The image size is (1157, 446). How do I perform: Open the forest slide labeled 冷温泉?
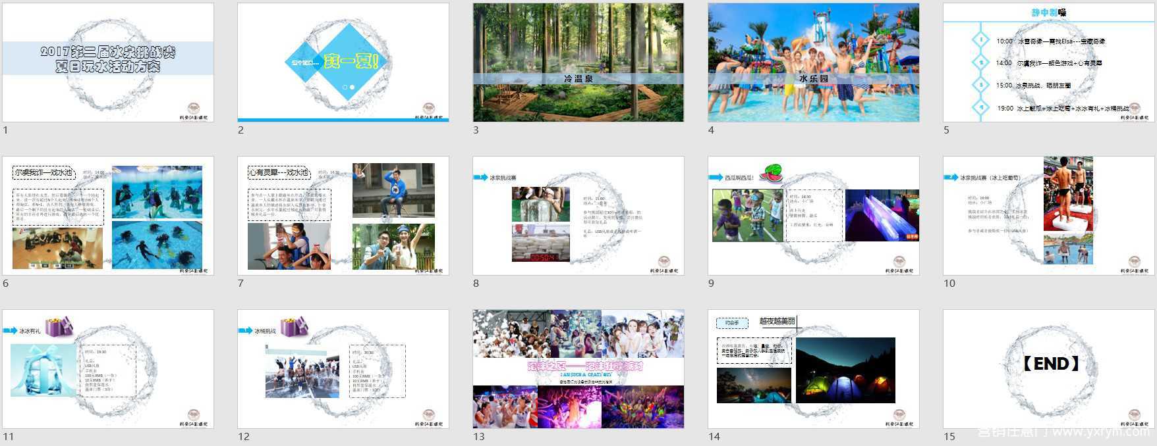[578, 62]
